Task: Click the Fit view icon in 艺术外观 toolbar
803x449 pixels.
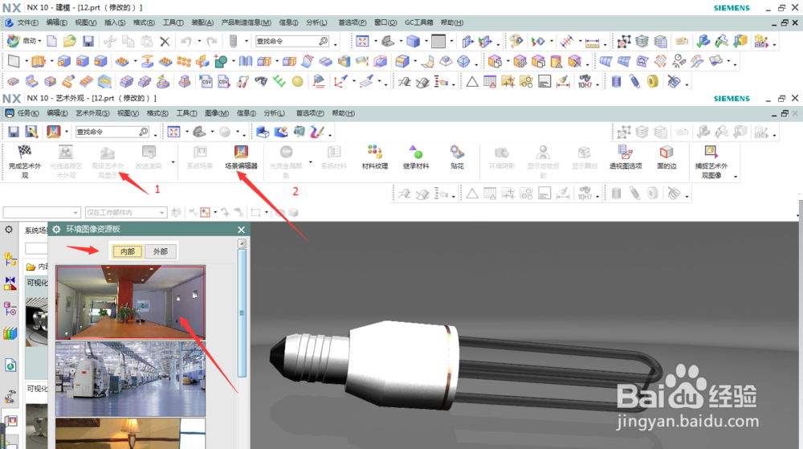Action: pos(173,132)
